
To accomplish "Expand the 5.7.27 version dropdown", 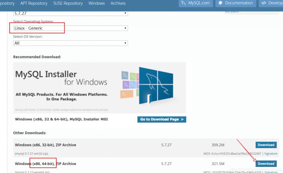I will [70, 13].
